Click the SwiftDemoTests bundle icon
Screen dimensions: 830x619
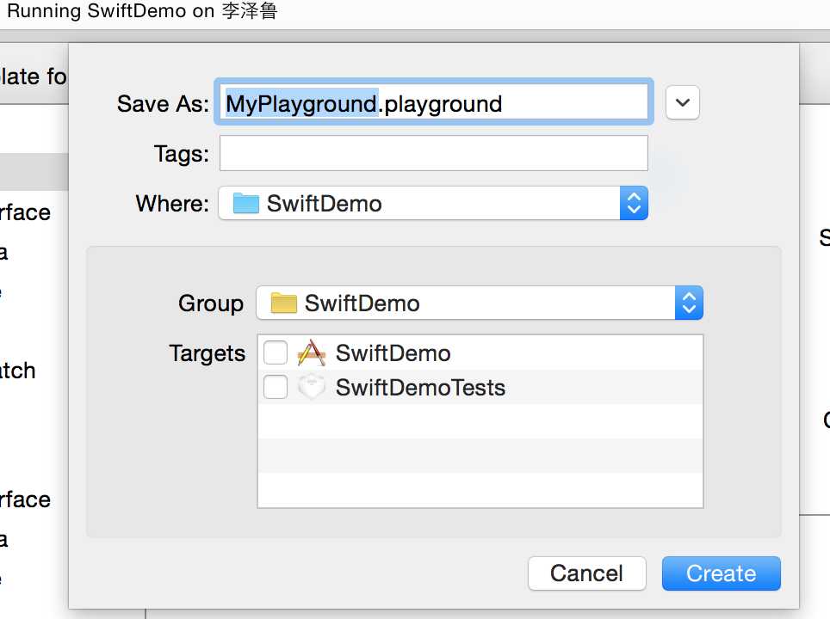pyautogui.click(x=311, y=388)
